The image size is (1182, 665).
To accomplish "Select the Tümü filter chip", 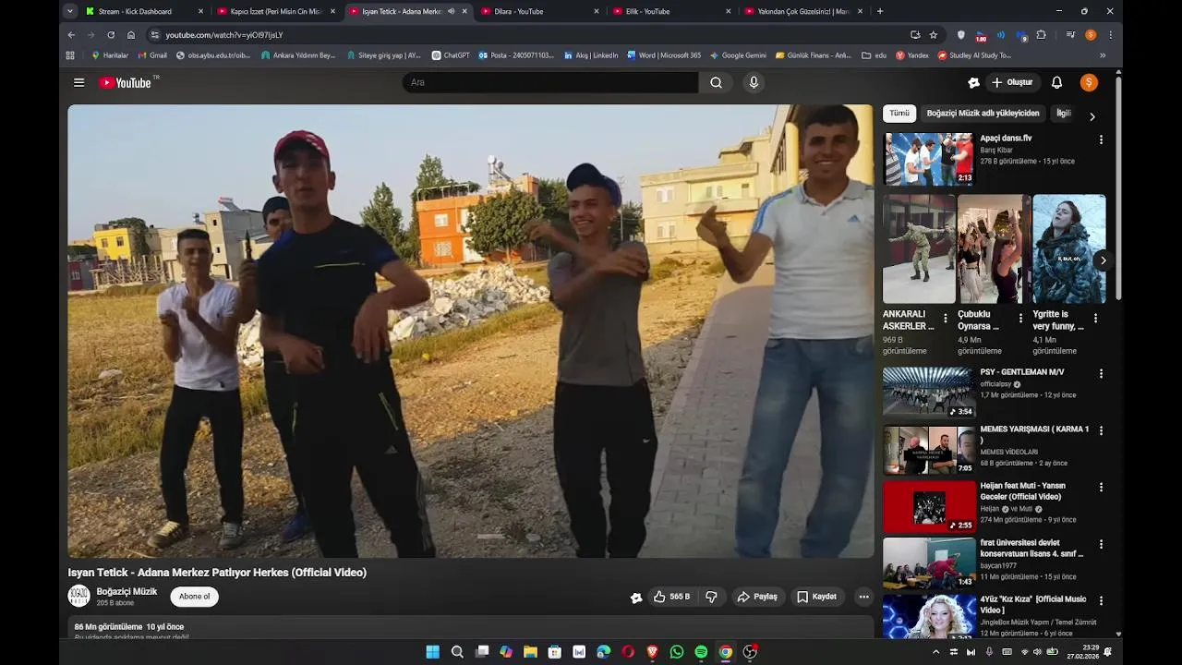I will pyautogui.click(x=899, y=114).
